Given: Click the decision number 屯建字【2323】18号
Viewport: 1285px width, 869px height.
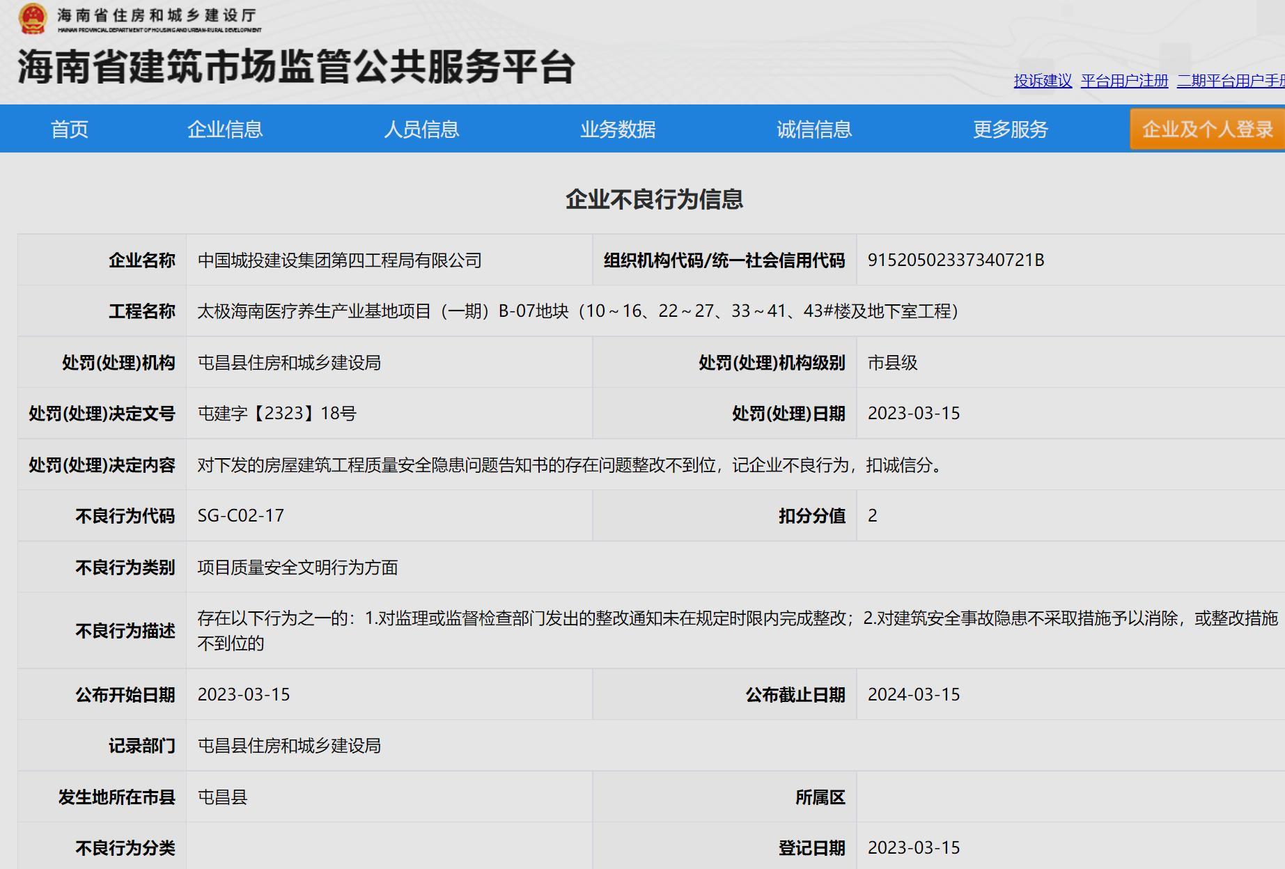Looking at the screenshot, I should pyautogui.click(x=277, y=414).
